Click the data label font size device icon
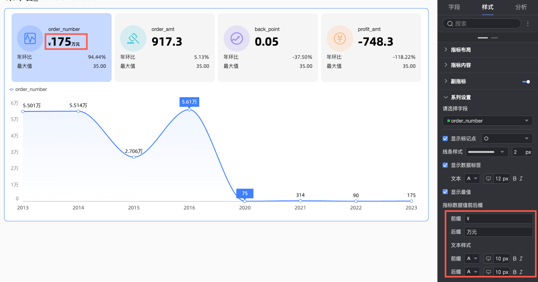538x282 pixels. coord(488,179)
